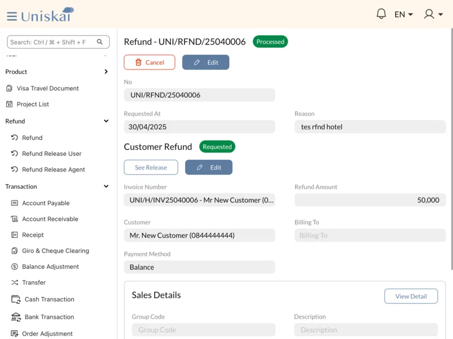Click the Billing To field
This screenshot has height=339, width=453.
point(370,235)
